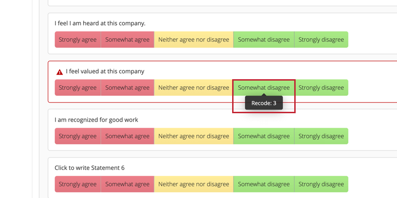Click the Statement 6 placeholder text

(x=90, y=168)
